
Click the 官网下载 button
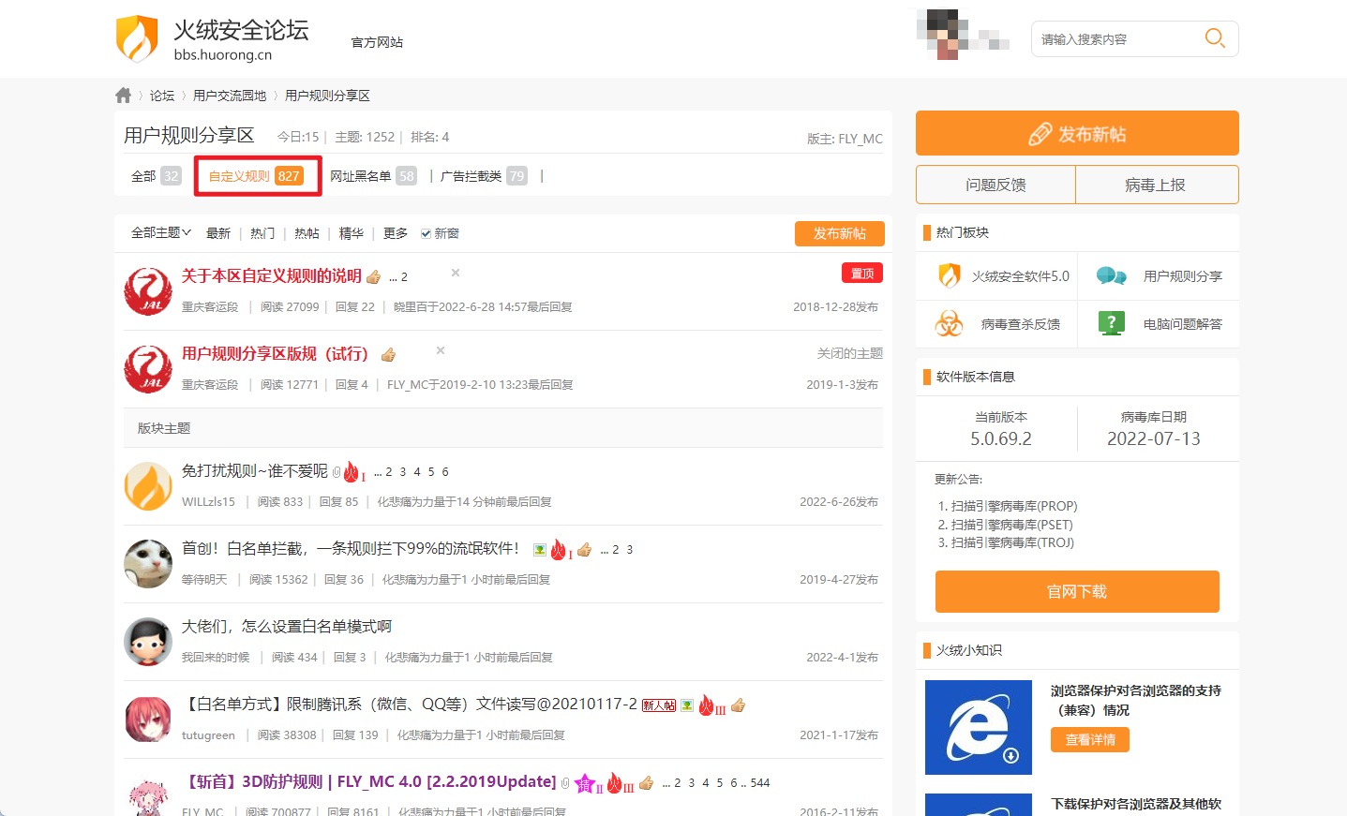click(x=1076, y=591)
